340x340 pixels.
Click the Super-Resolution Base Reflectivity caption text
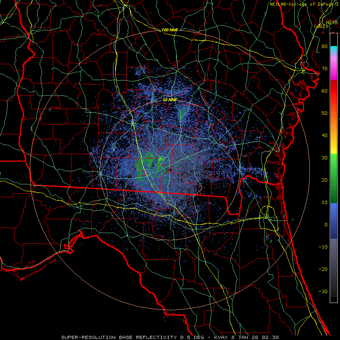tap(119, 337)
